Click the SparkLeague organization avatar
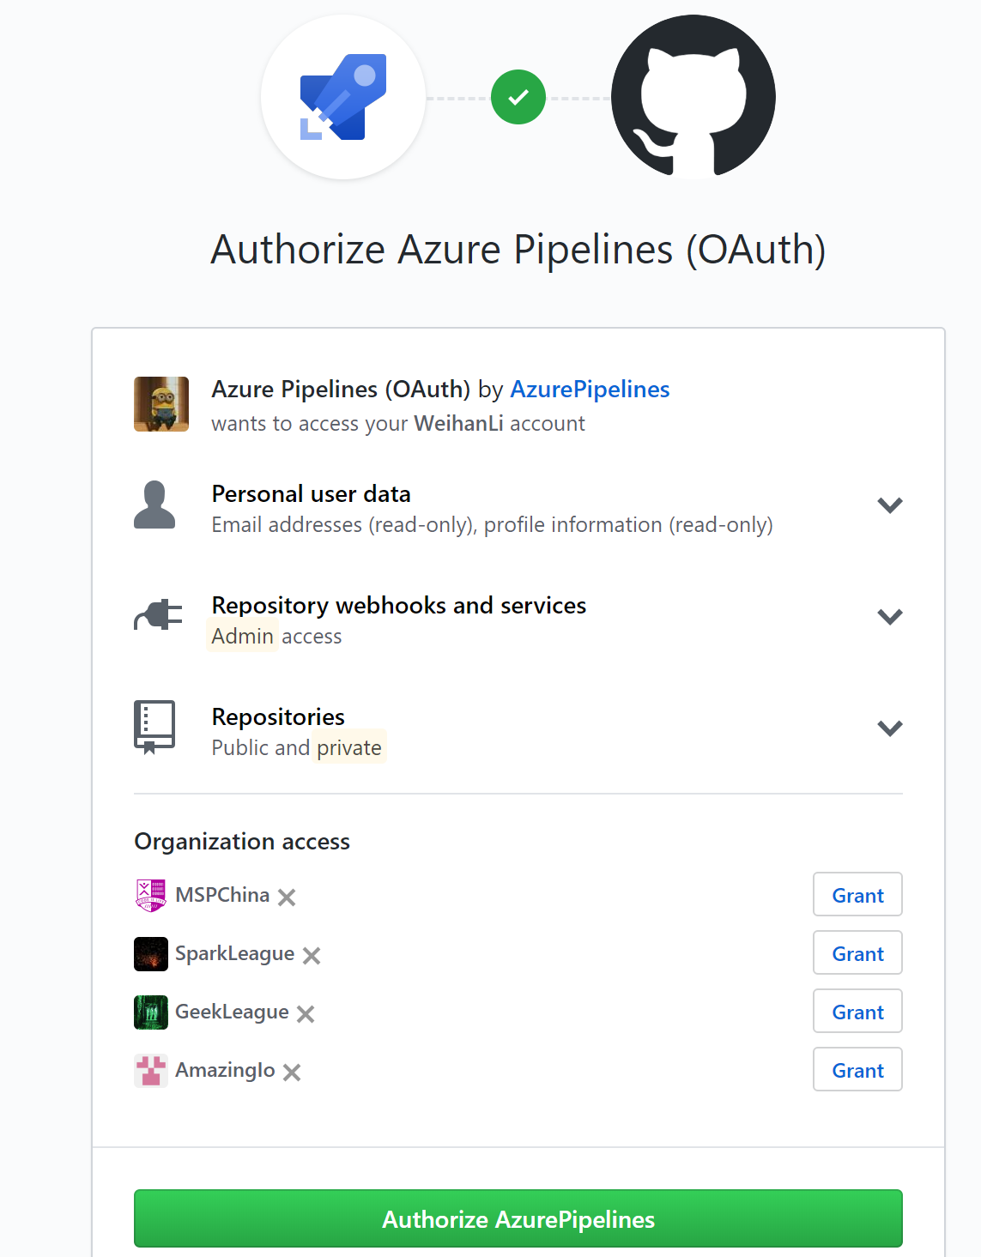The width and height of the screenshot is (981, 1257). [x=151, y=953]
